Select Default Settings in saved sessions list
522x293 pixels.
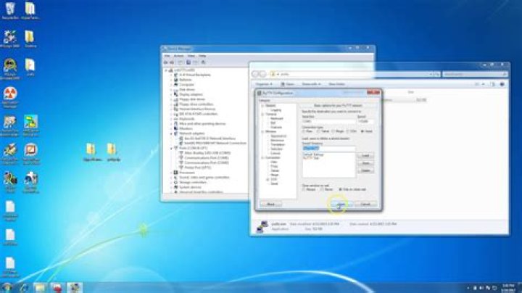313,154
